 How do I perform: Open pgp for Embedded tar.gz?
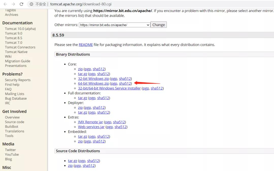click(92, 136)
